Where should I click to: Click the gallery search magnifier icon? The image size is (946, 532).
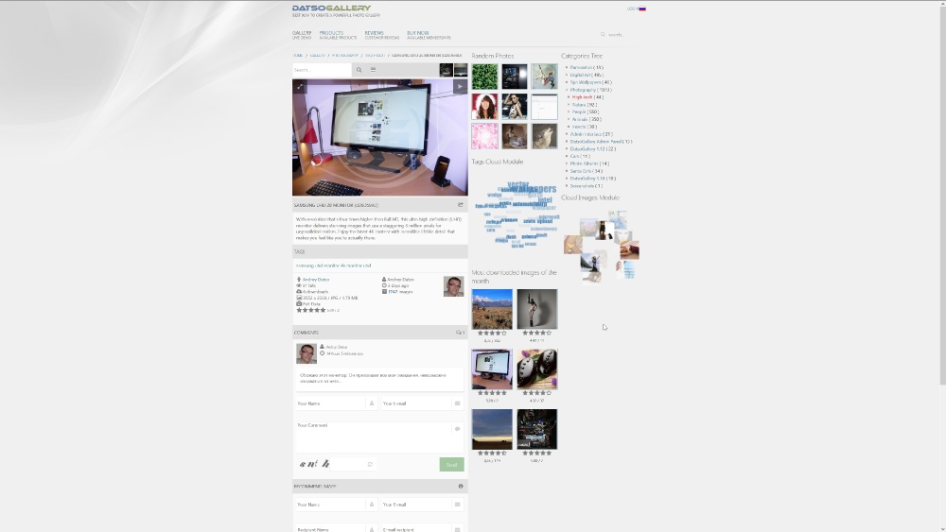pyautogui.click(x=359, y=70)
